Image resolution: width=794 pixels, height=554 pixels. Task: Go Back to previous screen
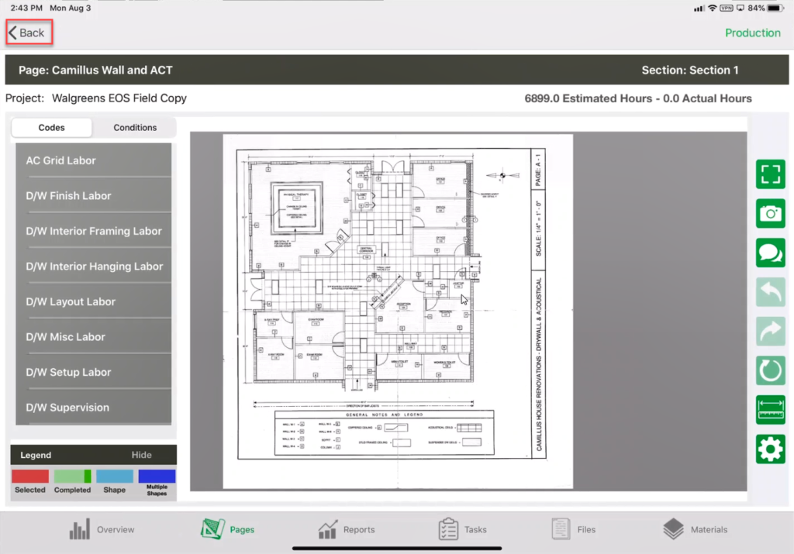point(28,33)
